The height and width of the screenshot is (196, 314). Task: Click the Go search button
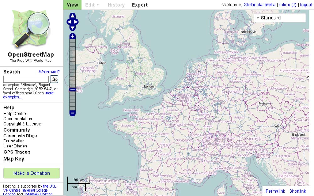(54, 79)
